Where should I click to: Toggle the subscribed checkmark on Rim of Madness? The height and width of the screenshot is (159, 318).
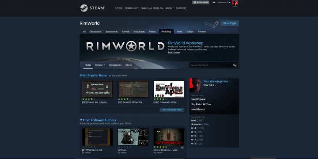coord(182,148)
